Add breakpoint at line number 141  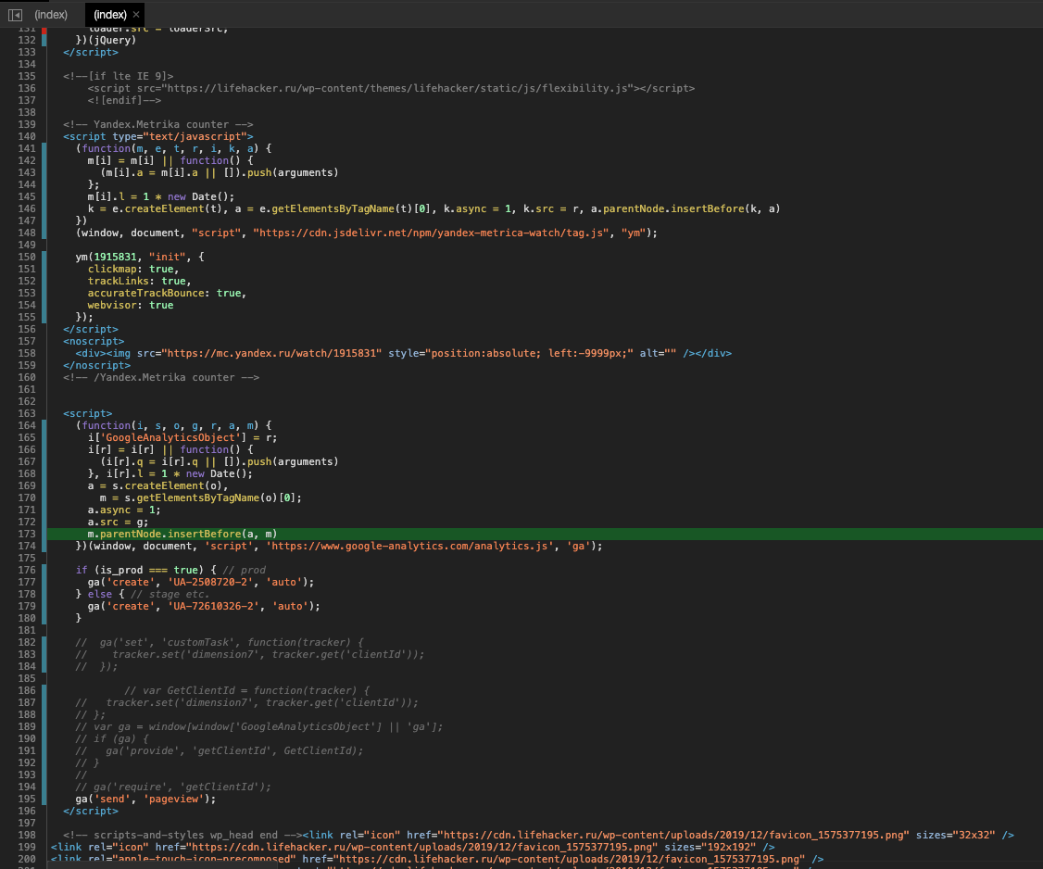(27, 148)
